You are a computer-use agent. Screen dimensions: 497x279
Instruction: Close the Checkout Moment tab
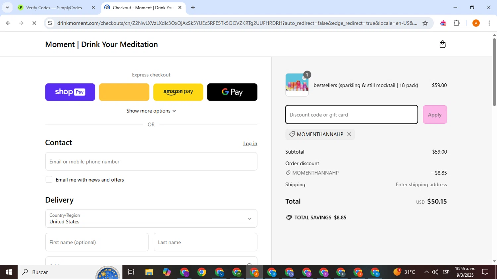point(180,8)
